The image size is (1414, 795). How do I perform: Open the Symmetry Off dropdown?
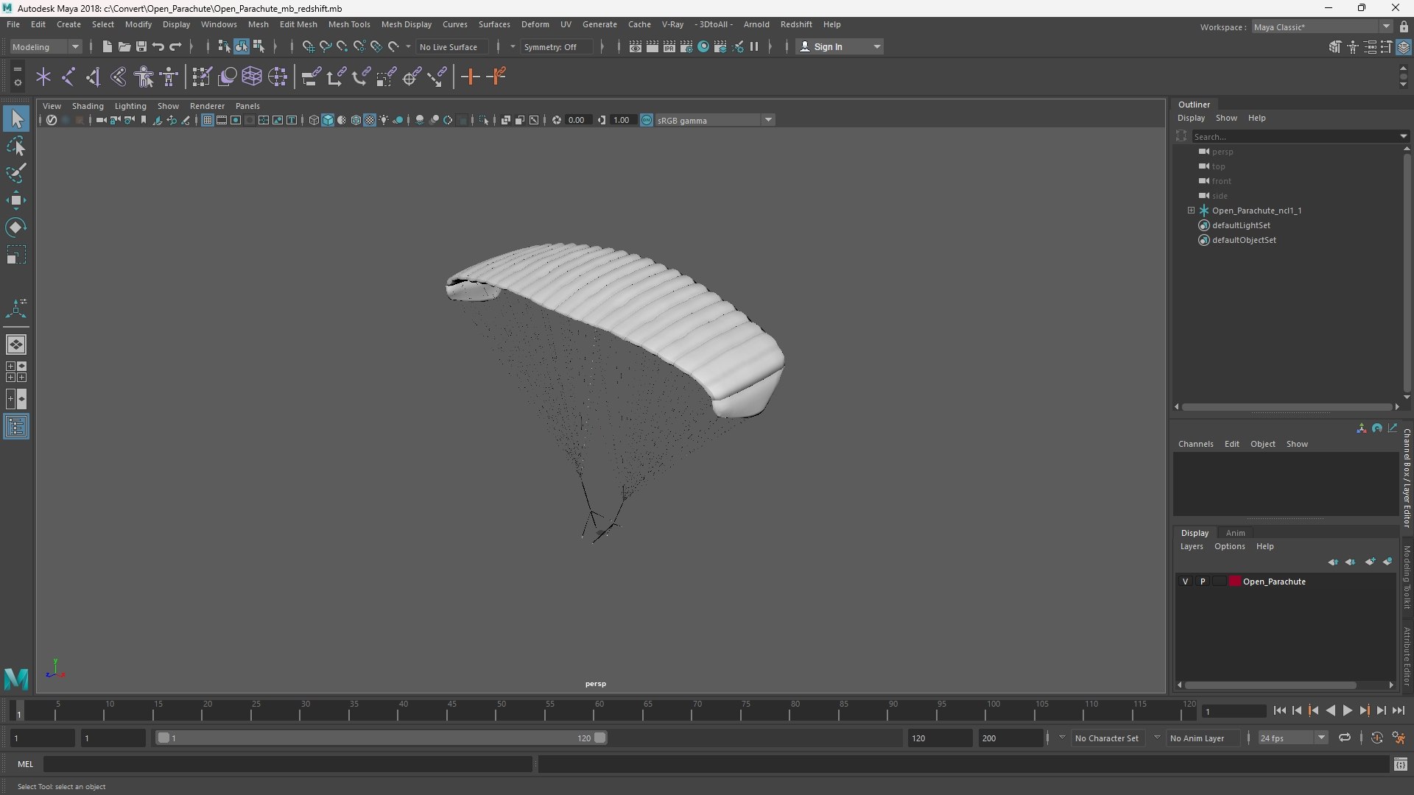557,46
